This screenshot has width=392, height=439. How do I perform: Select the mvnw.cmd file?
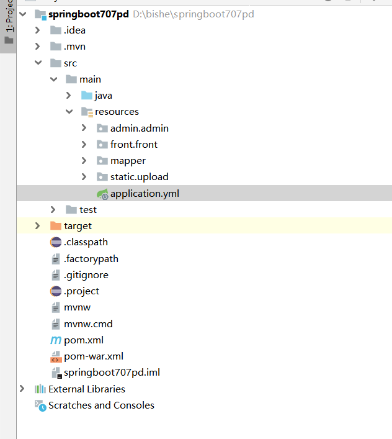pyautogui.click(x=88, y=324)
